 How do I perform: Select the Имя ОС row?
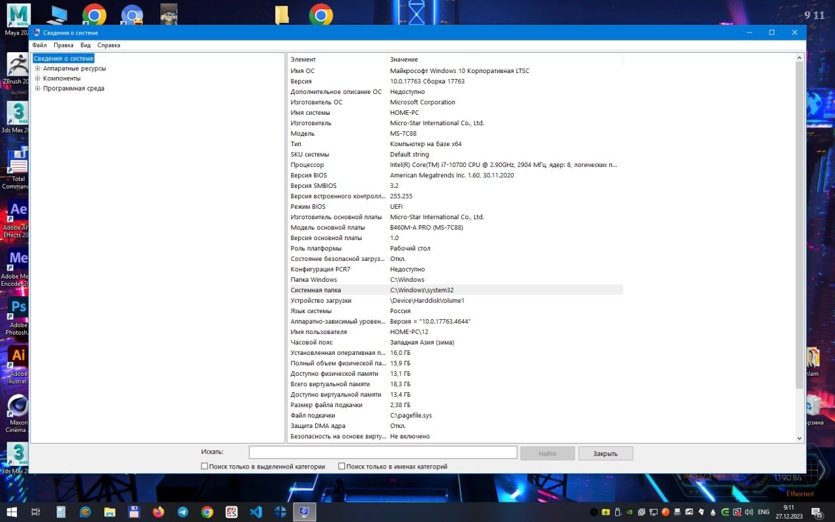tap(455, 70)
